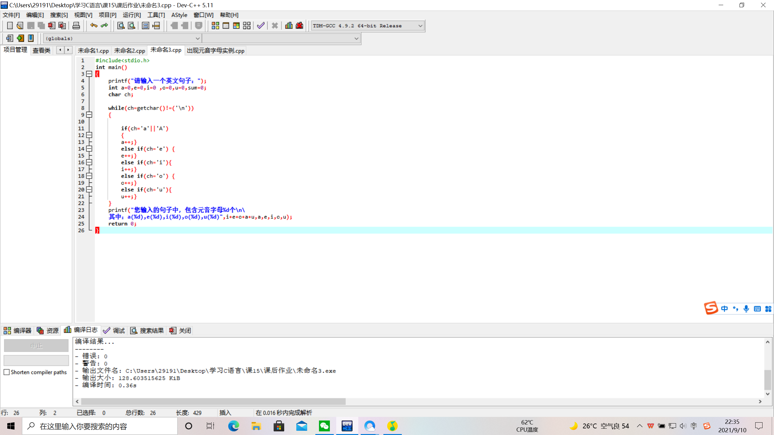Open the 文件[F] menu
The height and width of the screenshot is (435, 774).
(x=11, y=15)
